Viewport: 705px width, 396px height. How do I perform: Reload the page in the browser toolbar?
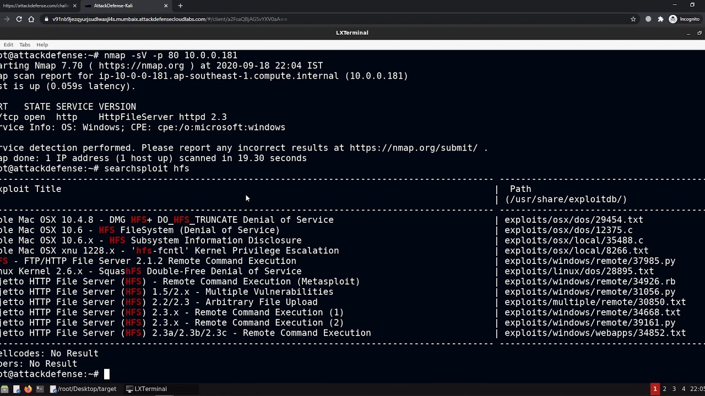[19, 19]
